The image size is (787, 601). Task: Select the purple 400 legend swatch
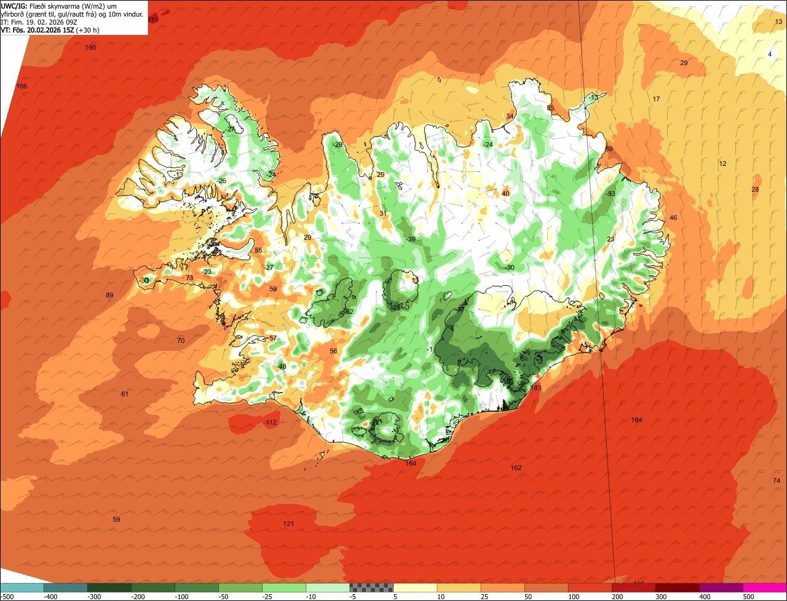[721, 587]
